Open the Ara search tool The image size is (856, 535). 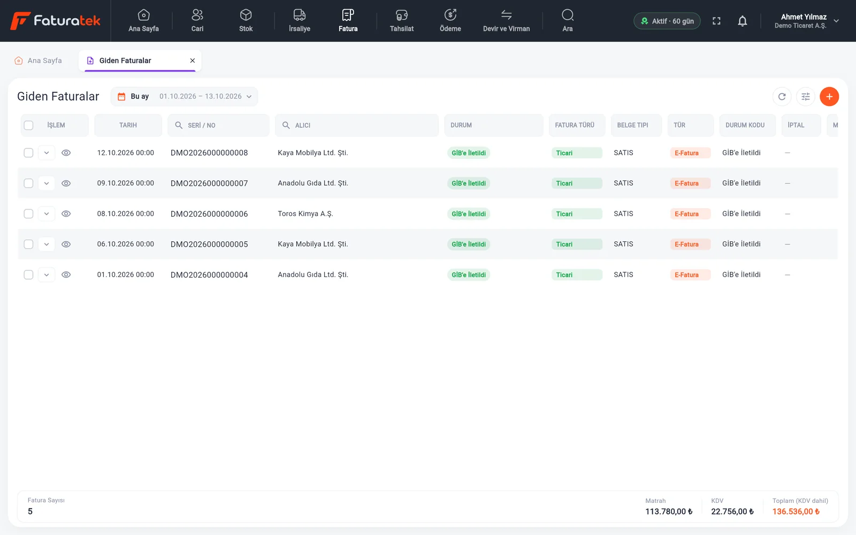point(568,21)
